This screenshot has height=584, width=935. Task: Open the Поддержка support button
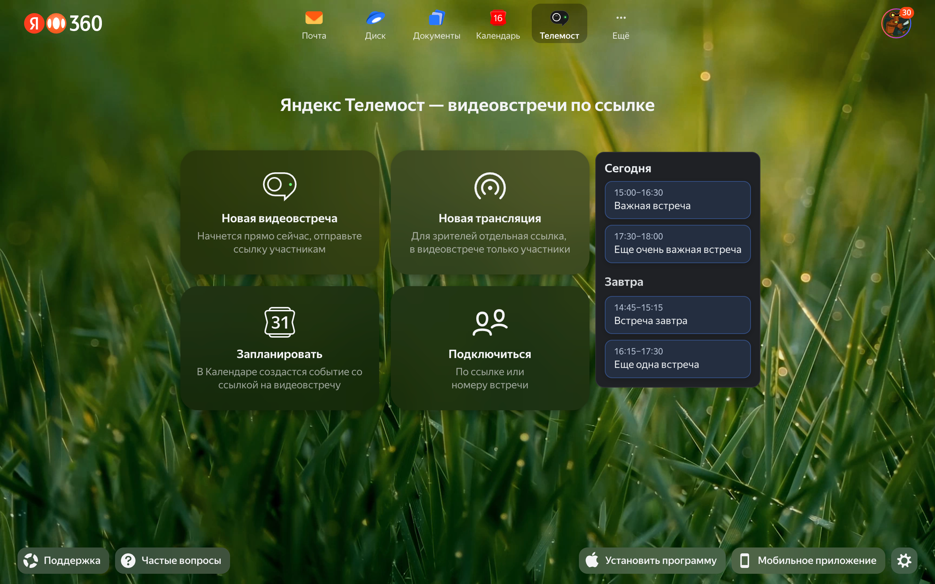63,560
